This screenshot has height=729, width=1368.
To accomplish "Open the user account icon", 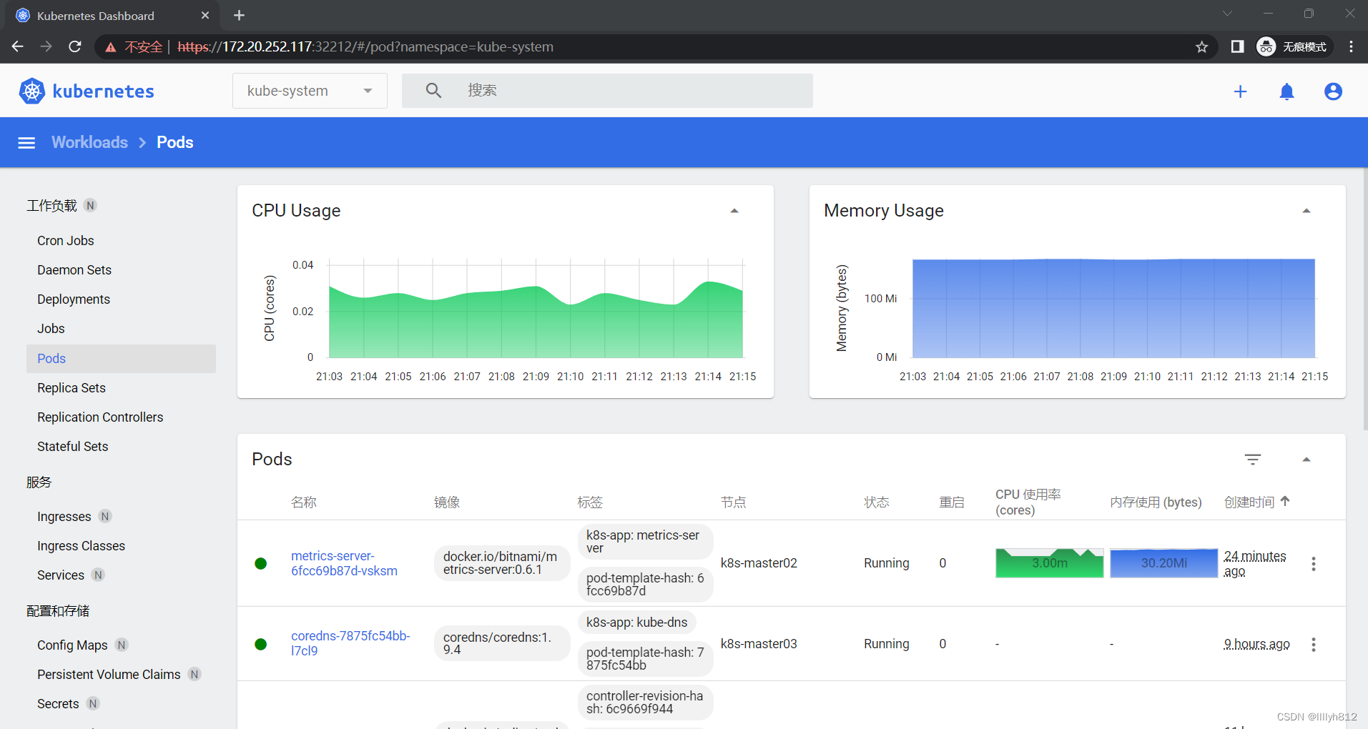I will [x=1333, y=91].
